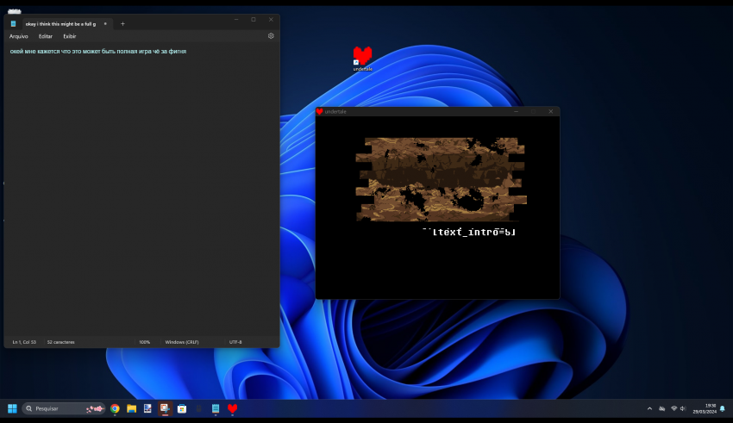Screen dimensions: 733x423
Task: Switch to Notepad via its taskbar icon
Action: click(x=216, y=408)
